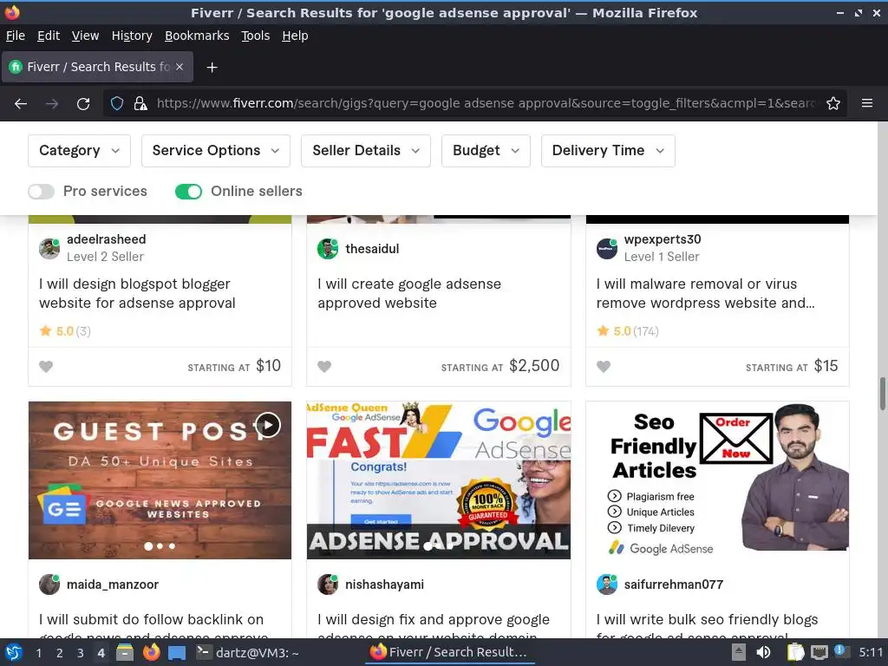Open 'create google adsense approved website' gig
888x666 pixels.
409,293
